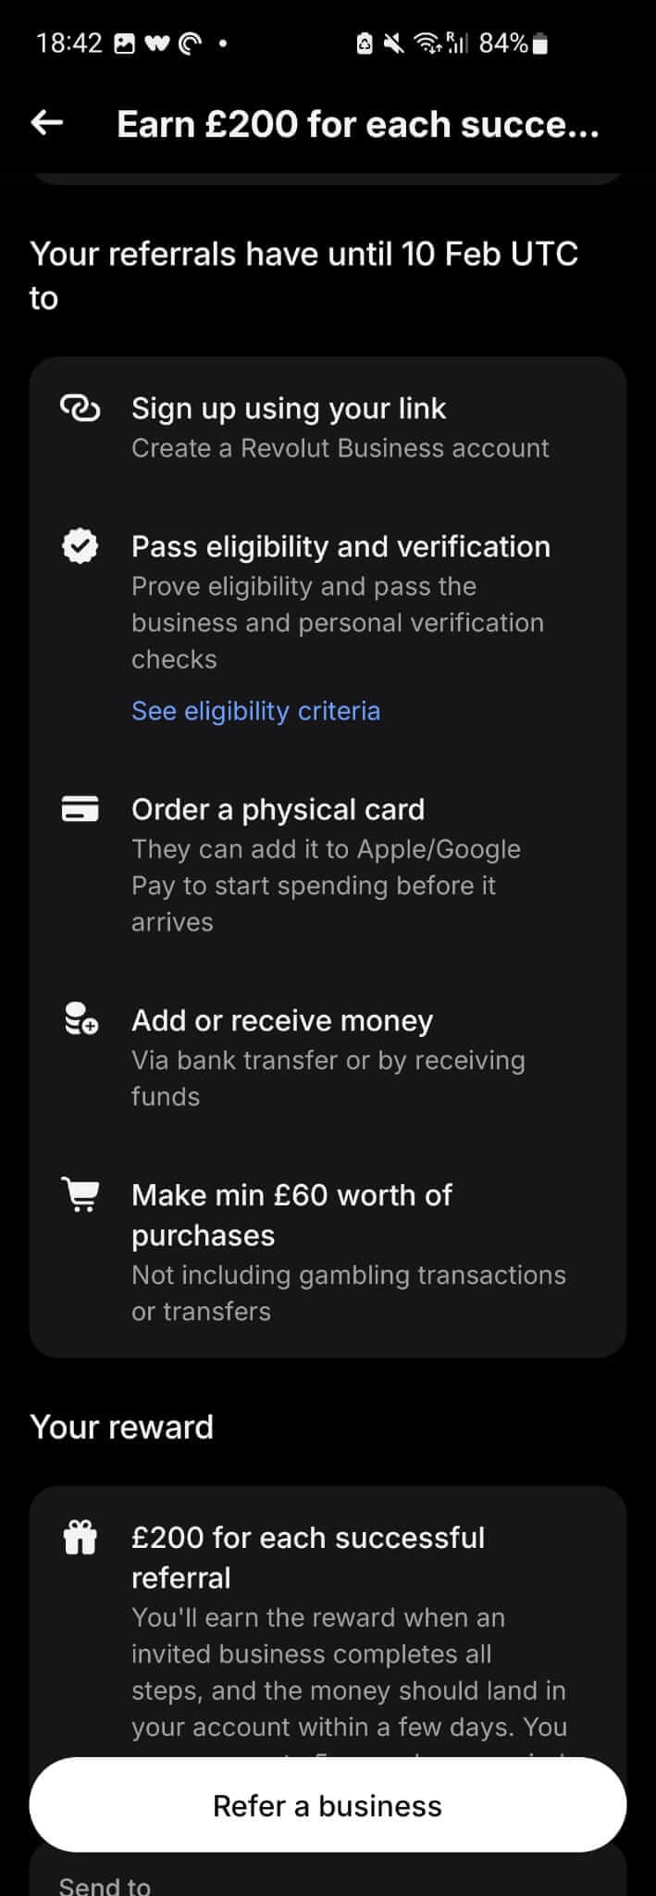Click the Make min £60 worth of purchases step
This screenshot has height=1896, width=656.
point(291,1215)
